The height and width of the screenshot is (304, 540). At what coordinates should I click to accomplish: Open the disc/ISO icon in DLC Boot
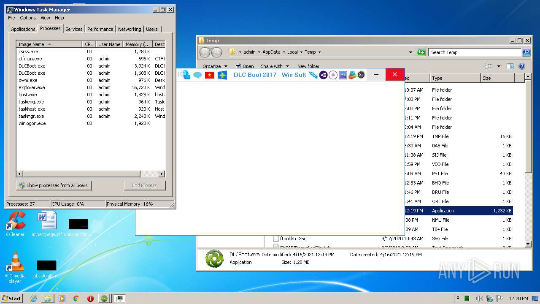coord(333,75)
